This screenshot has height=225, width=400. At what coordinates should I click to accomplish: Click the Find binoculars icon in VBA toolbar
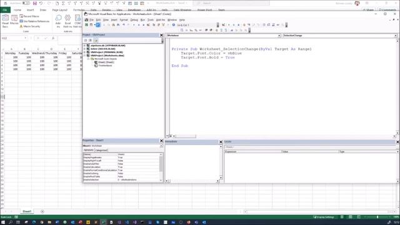[x=118, y=25]
